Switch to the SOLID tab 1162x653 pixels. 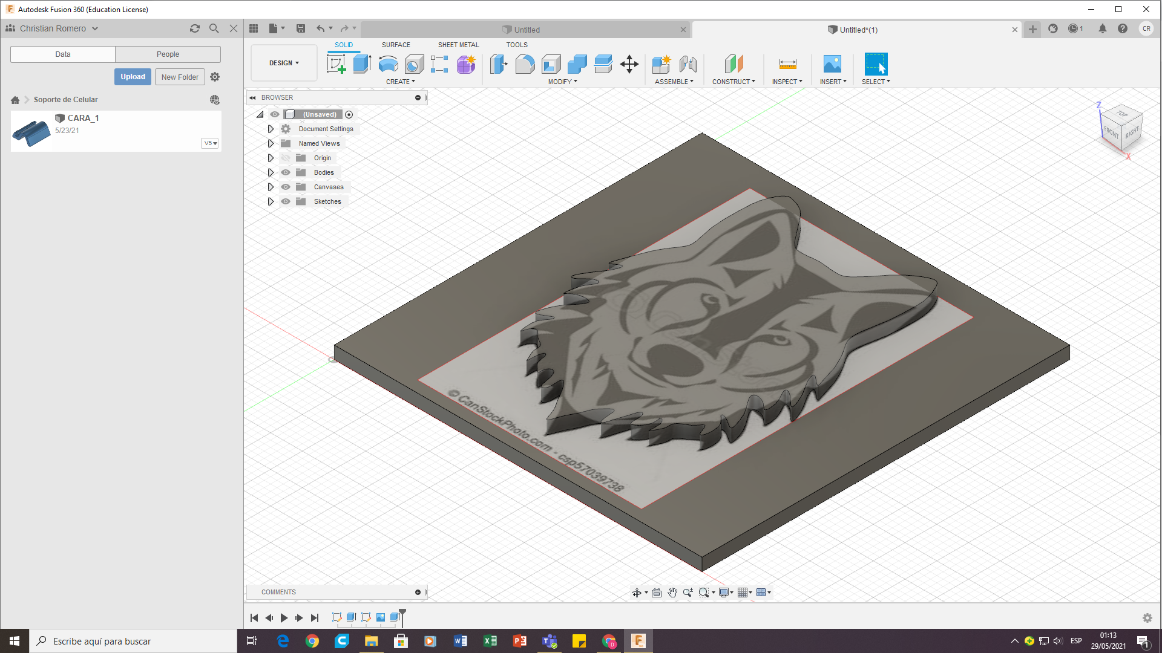coord(344,45)
